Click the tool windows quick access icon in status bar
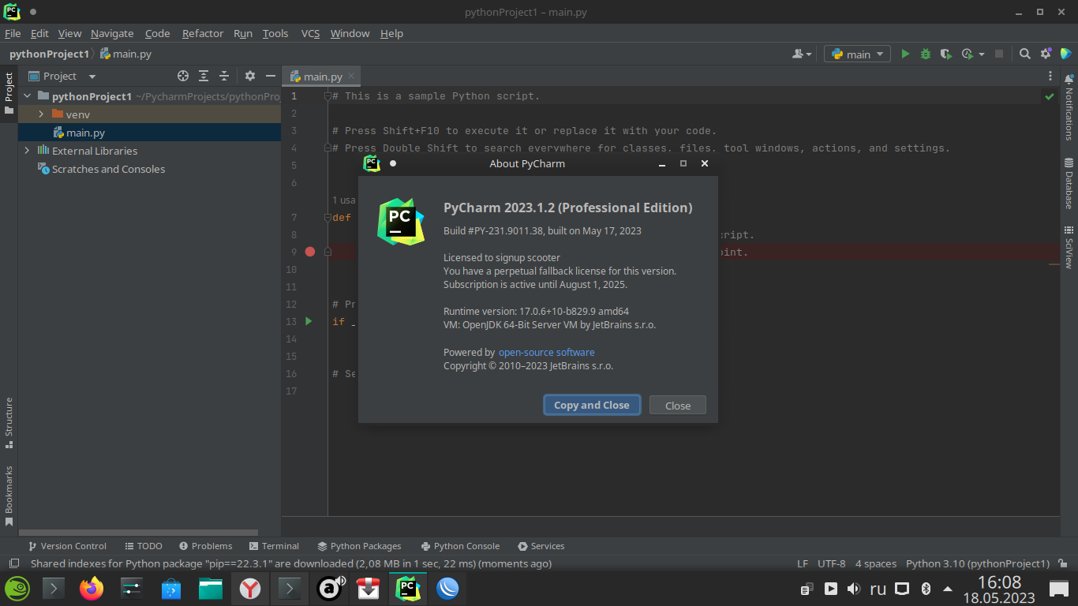This screenshot has height=606, width=1078. pos(13,563)
